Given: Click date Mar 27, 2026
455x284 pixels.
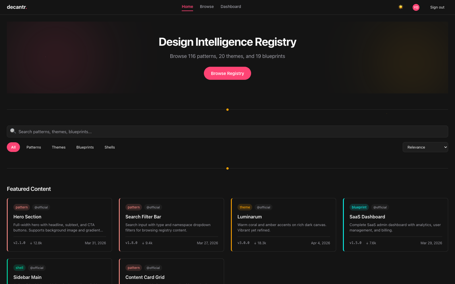Looking at the screenshot, I should coord(207,243).
